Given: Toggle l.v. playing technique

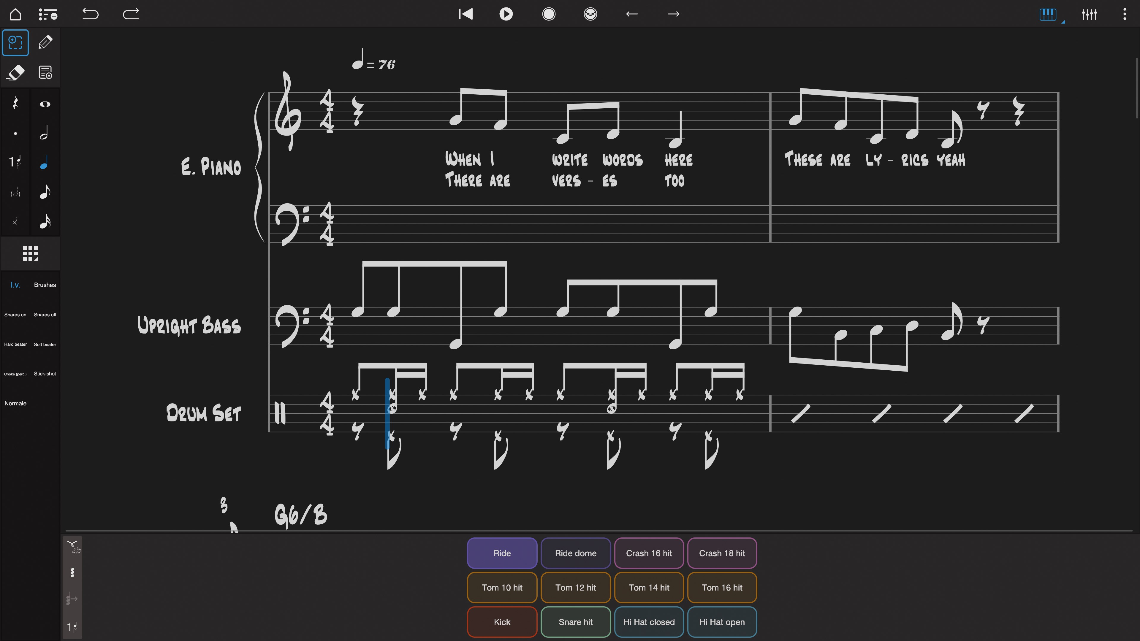Looking at the screenshot, I should tap(15, 285).
